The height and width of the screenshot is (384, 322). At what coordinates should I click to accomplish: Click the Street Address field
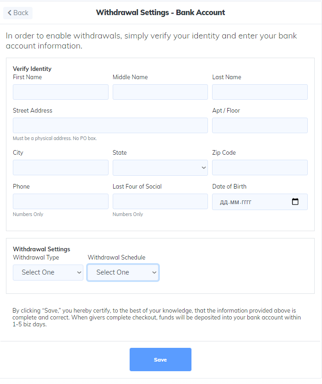pyautogui.click(x=110, y=125)
